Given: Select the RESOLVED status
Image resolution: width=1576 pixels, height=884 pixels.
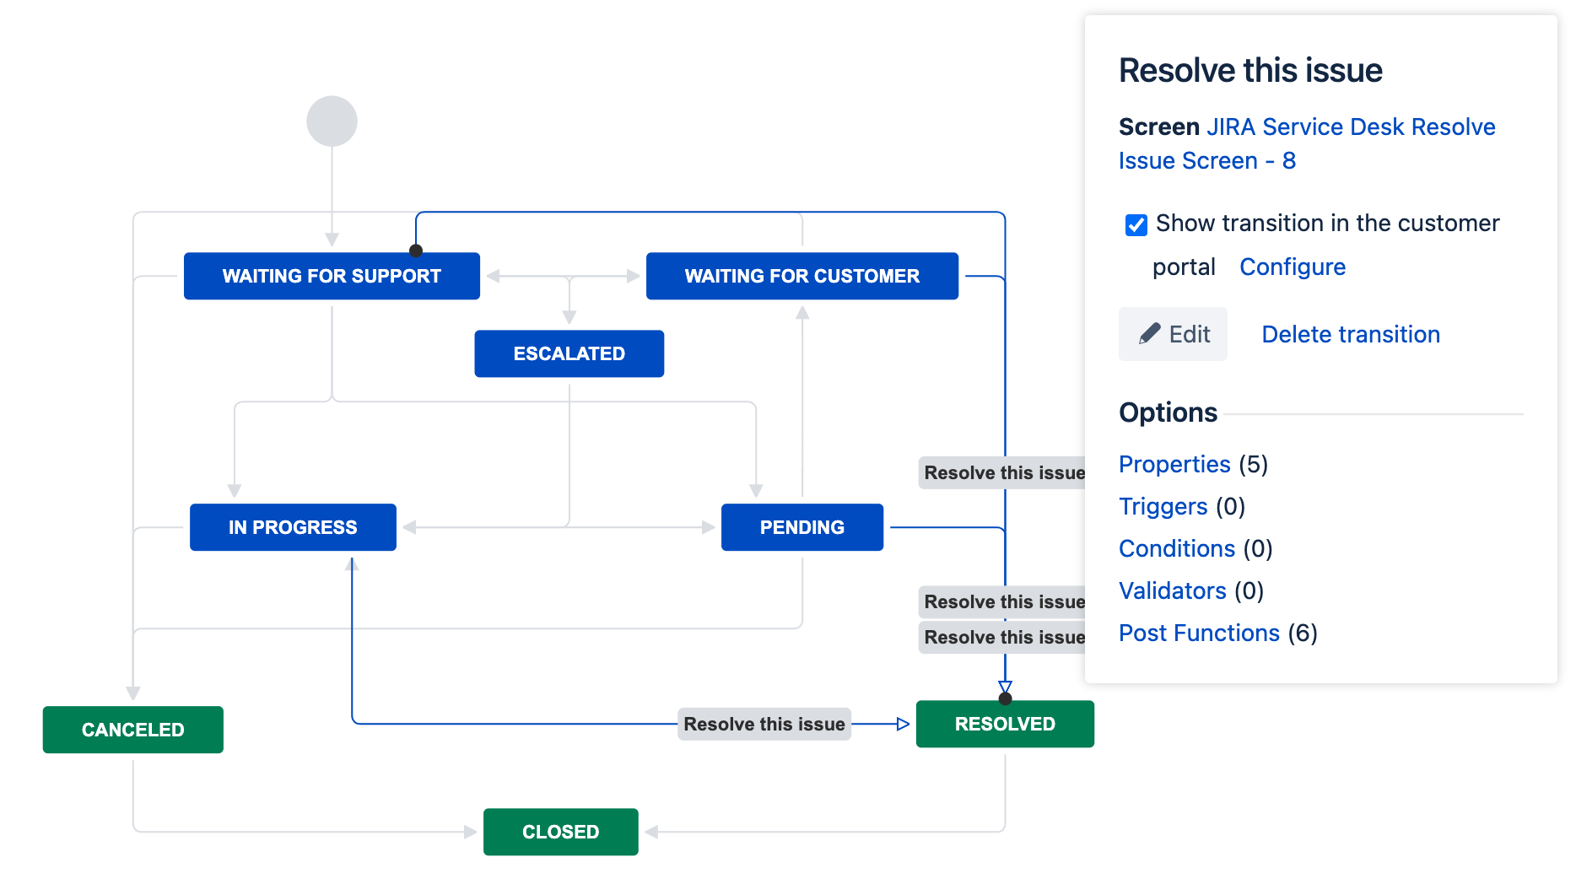Looking at the screenshot, I should 1004,723.
